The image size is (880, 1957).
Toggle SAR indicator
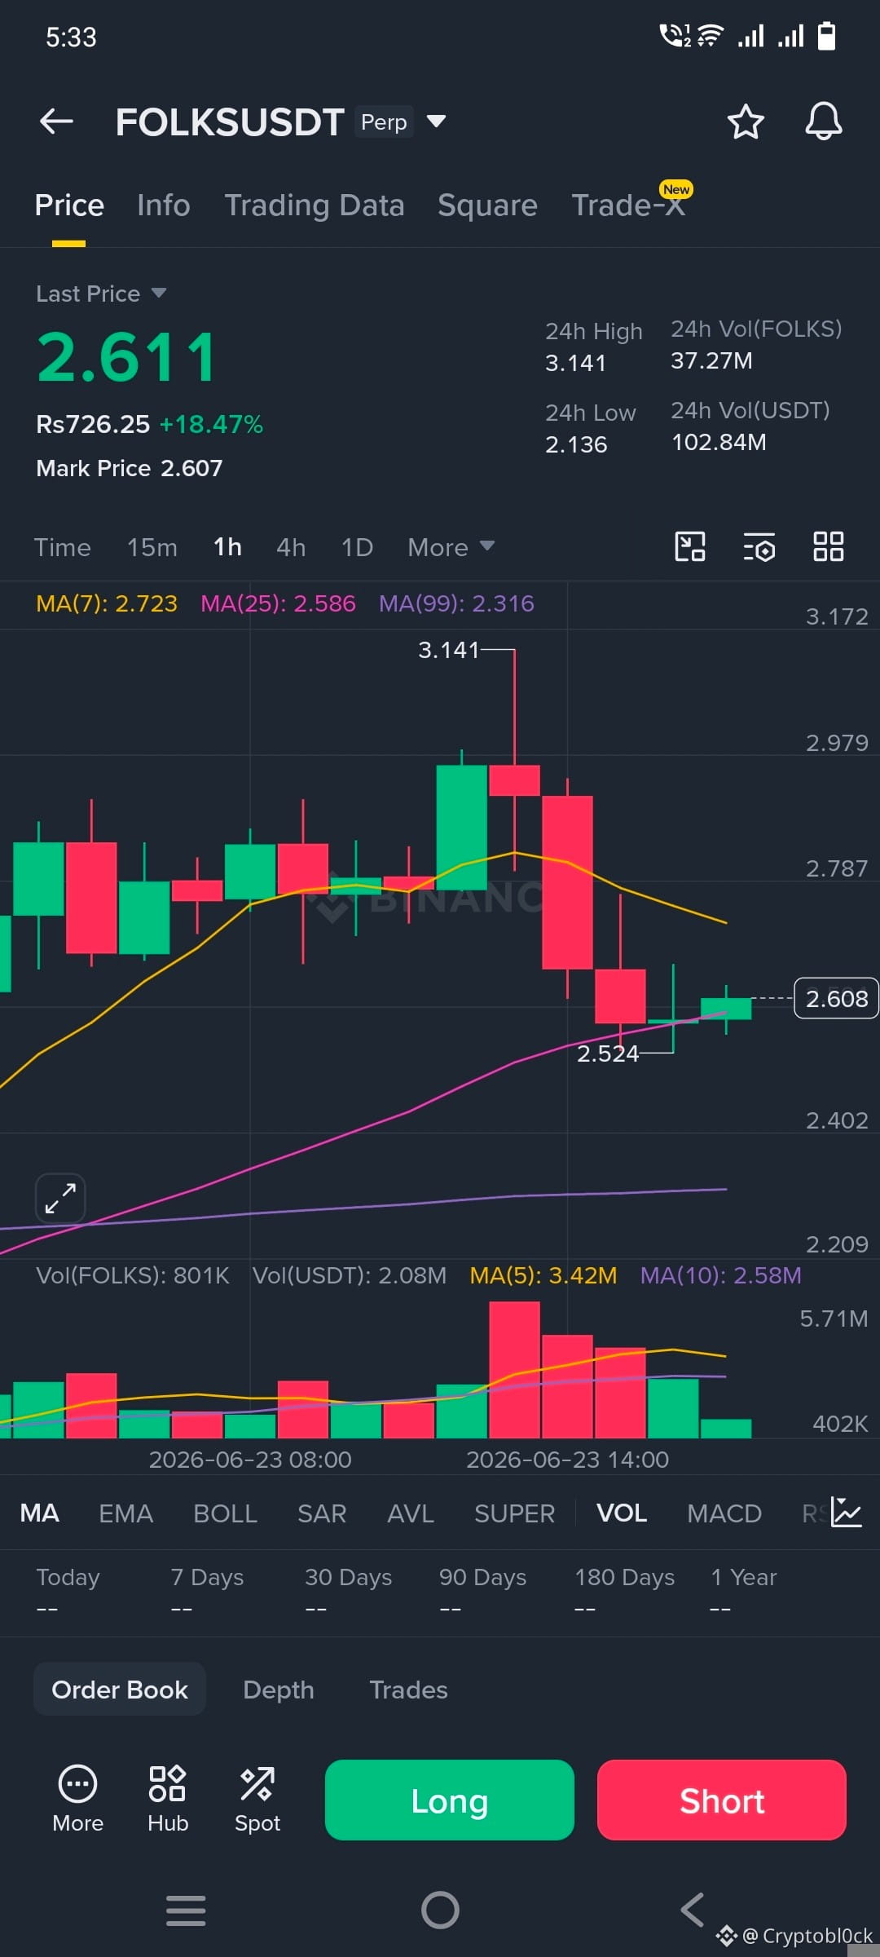[322, 1513]
